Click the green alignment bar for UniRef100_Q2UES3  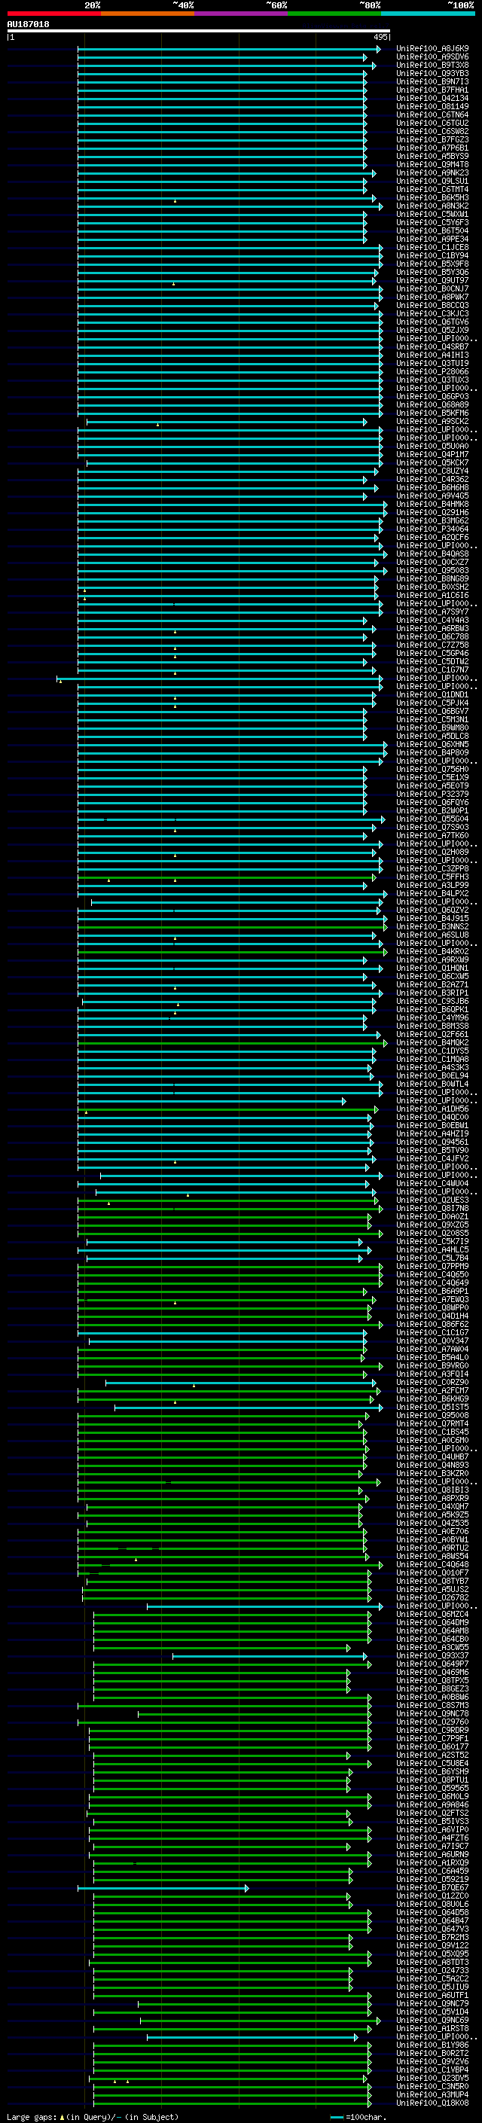coord(228,1200)
